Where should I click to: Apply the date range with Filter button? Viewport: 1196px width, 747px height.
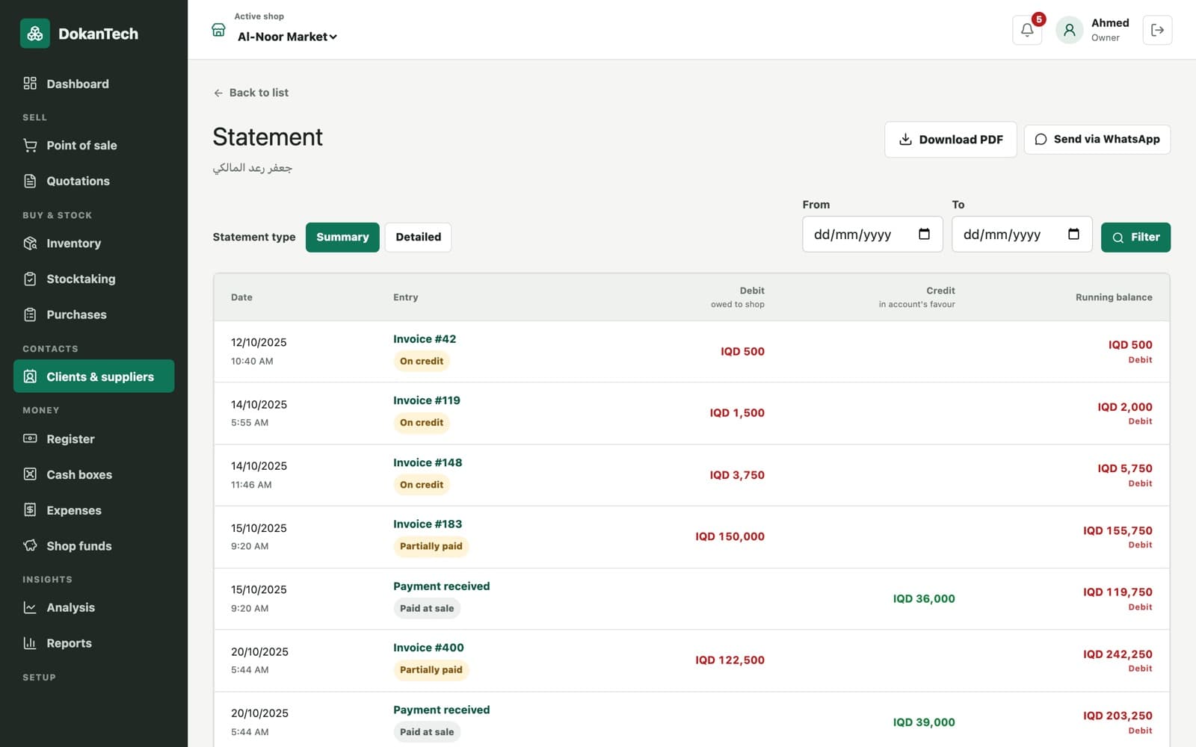pyautogui.click(x=1135, y=237)
